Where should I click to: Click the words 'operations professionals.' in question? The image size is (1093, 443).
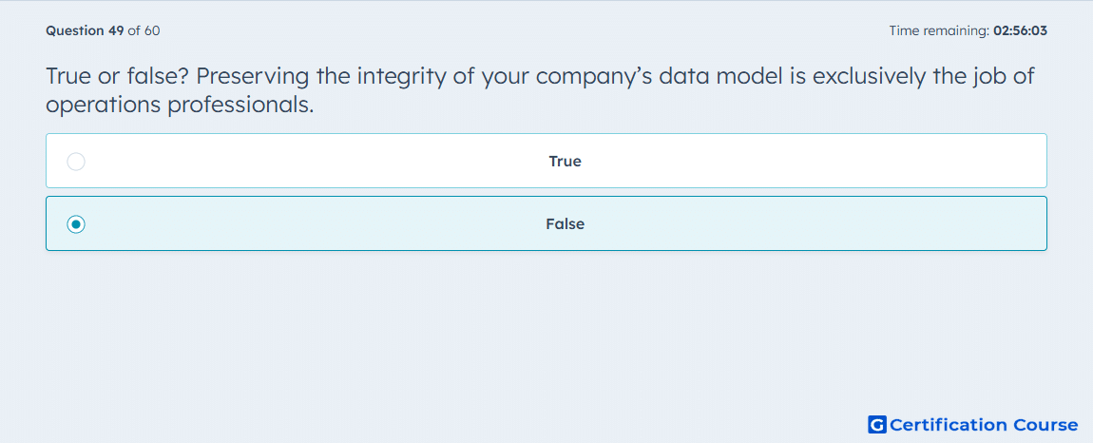tap(181, 106)
